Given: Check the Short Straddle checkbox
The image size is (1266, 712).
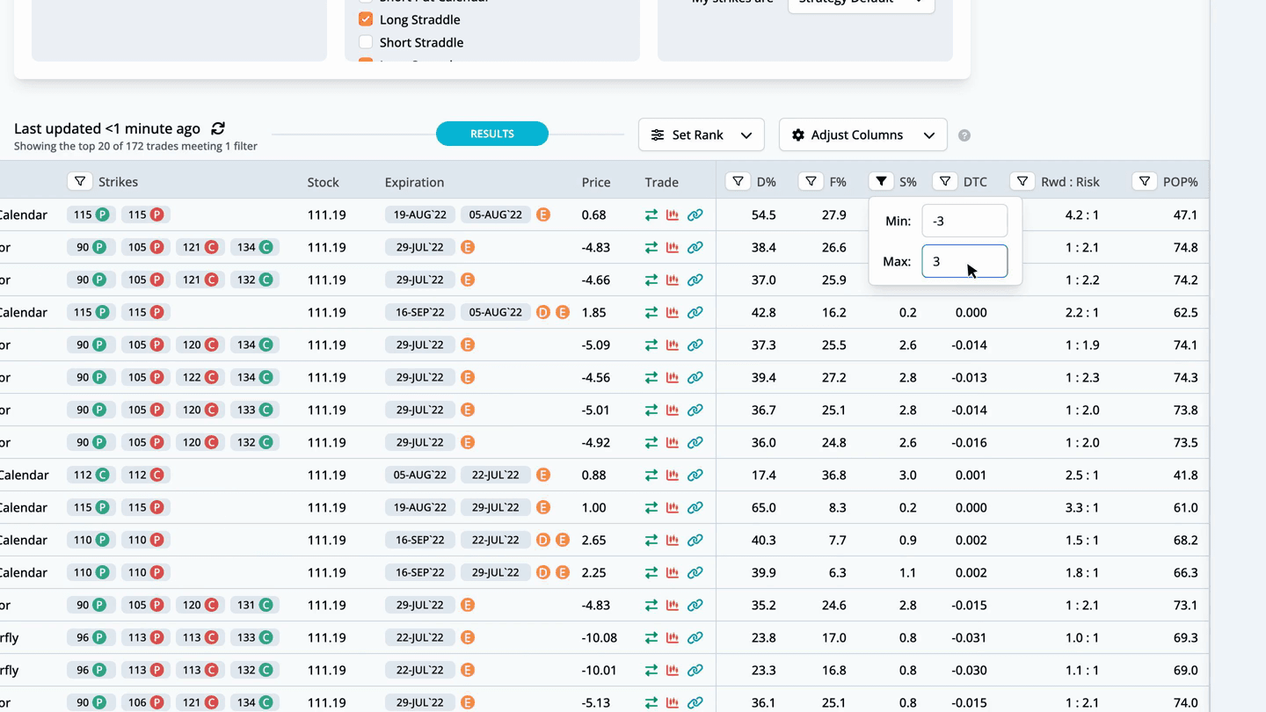Looking at the screenshot, I should pyautogui.click(x=366, y=42).
